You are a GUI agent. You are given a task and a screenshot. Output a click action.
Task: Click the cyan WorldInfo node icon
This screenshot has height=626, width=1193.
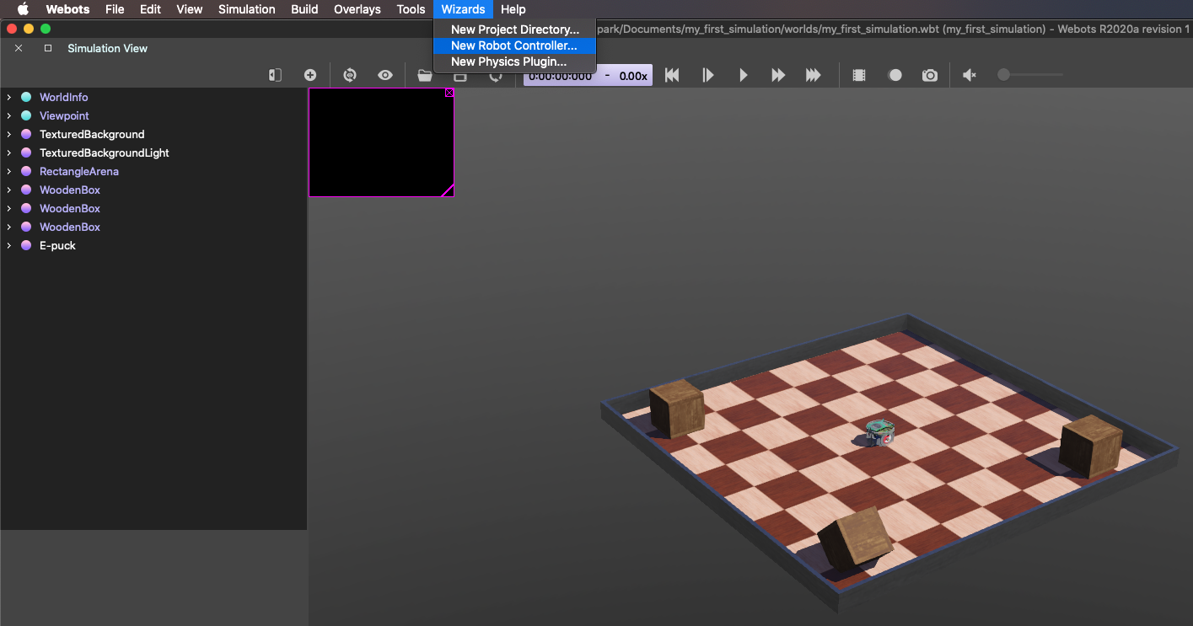[26, 97]
